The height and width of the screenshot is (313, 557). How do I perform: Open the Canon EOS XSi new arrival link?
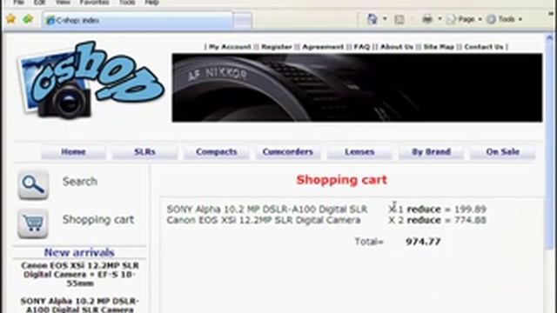click(x=80, y=275)
